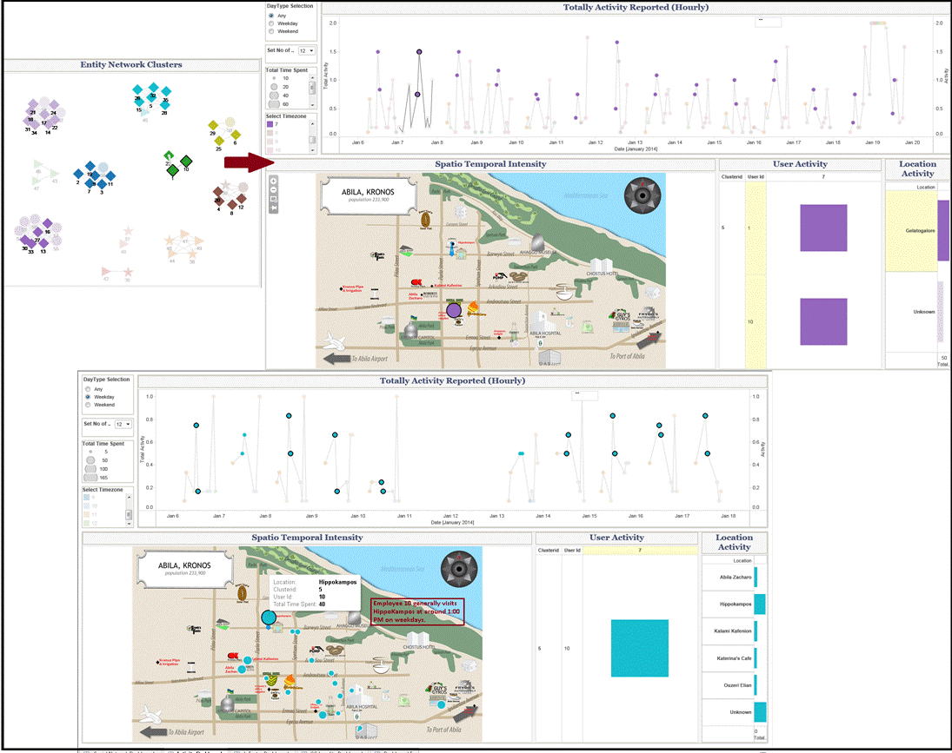The image size is (952, 753).
Task: Click timezone 9 swatch in lower legend
Action: click(x=86, y=498)
